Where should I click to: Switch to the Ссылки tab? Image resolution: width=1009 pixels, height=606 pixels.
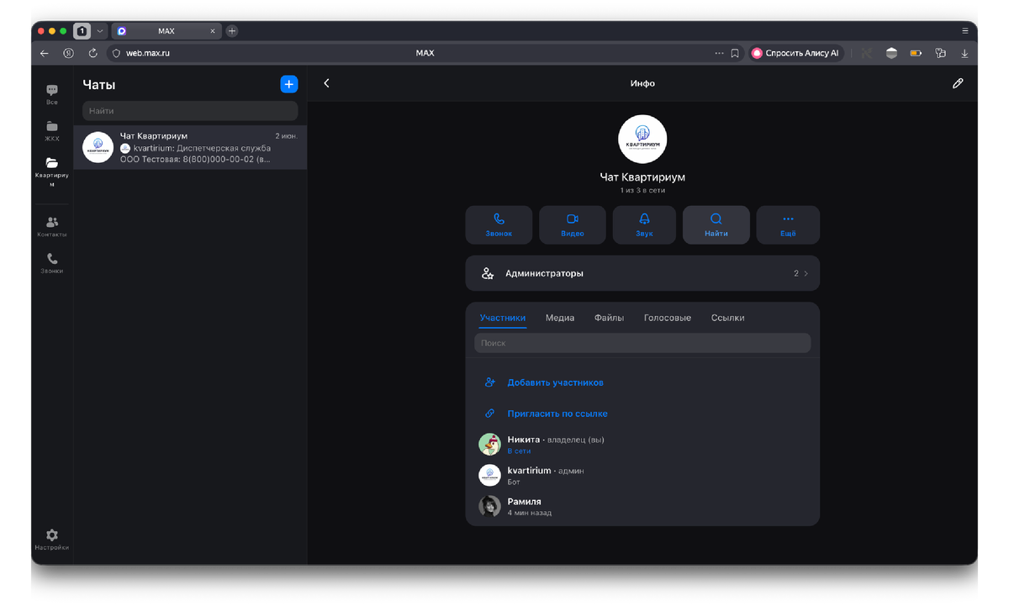727,318
